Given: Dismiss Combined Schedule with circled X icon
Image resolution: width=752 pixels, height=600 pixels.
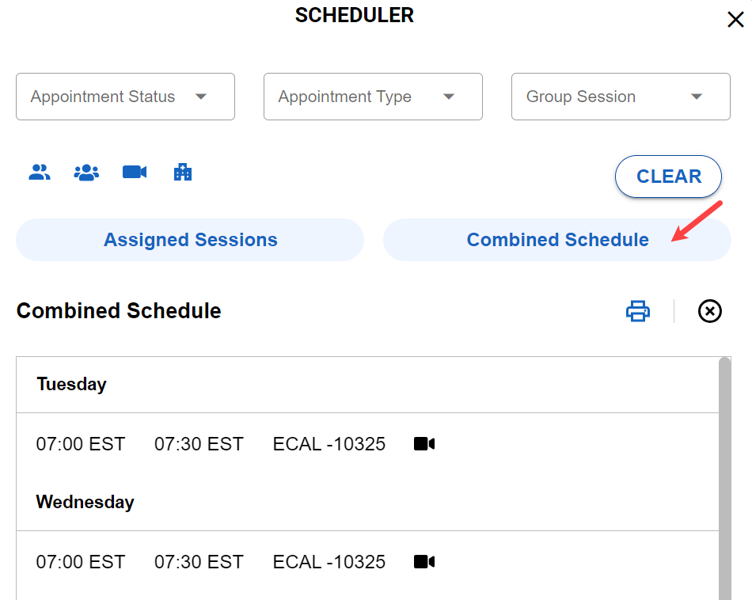Looking at the screenshot, I should tap(710, 311).
